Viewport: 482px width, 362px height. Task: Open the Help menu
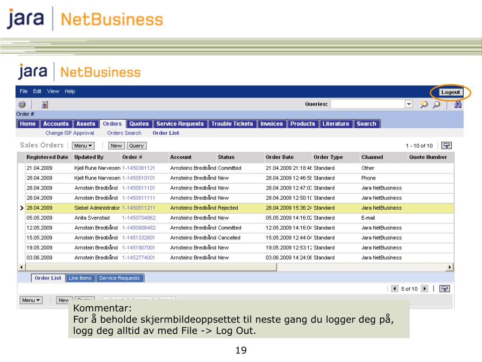coord(70,91)
